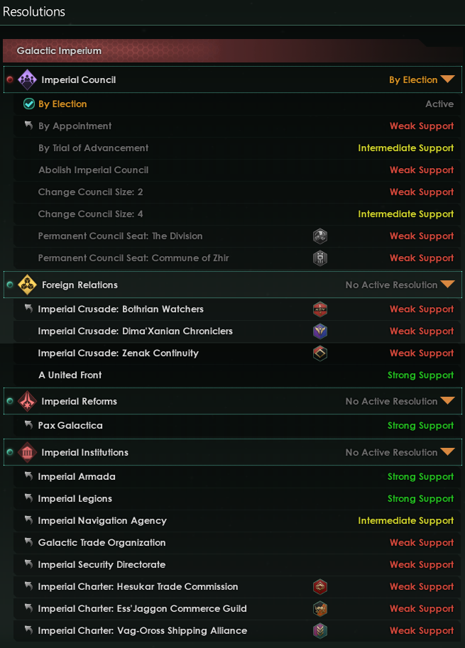465x648 pixels.
Task: Click the Imperial Reforms category icon
Action: pyautogui.click(x=27, y=401)
